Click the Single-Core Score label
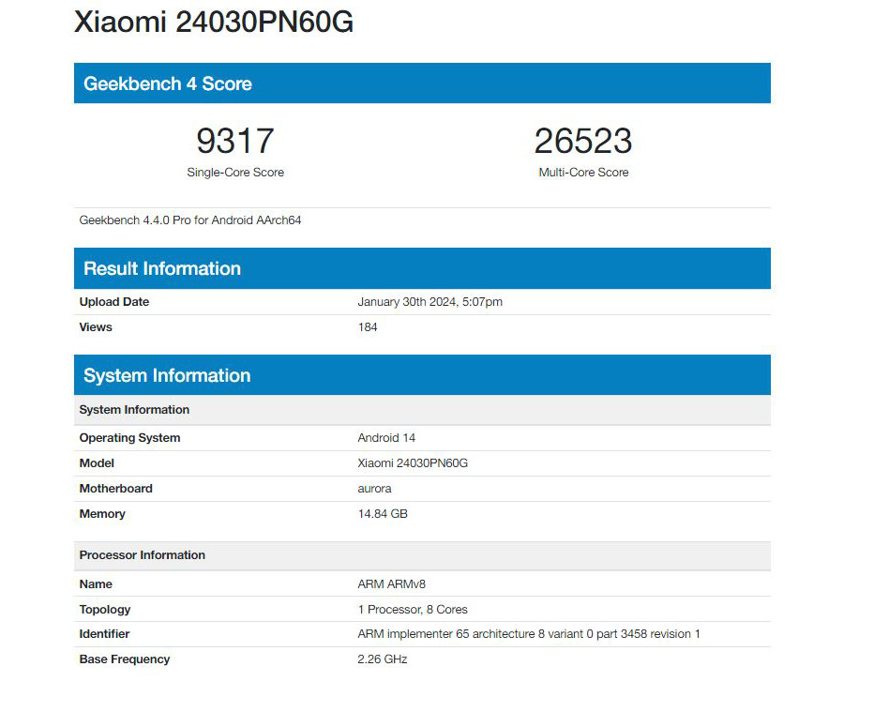This screenshot has height=712, width=874. (235, 173)
